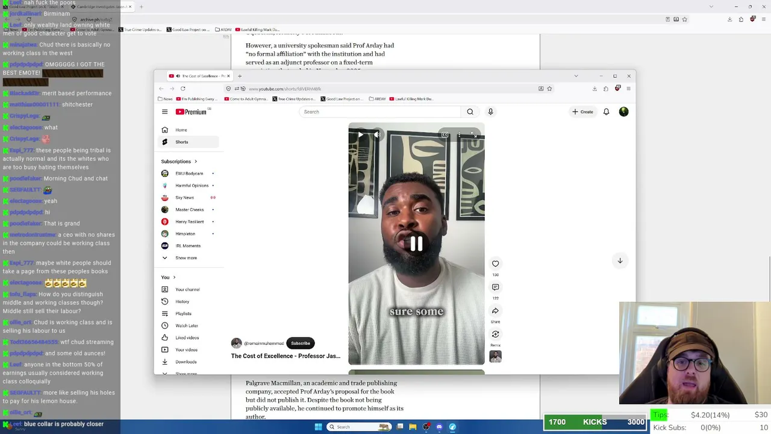
Task: Click the YouTube search input field
Action: [x=379, y=112]
